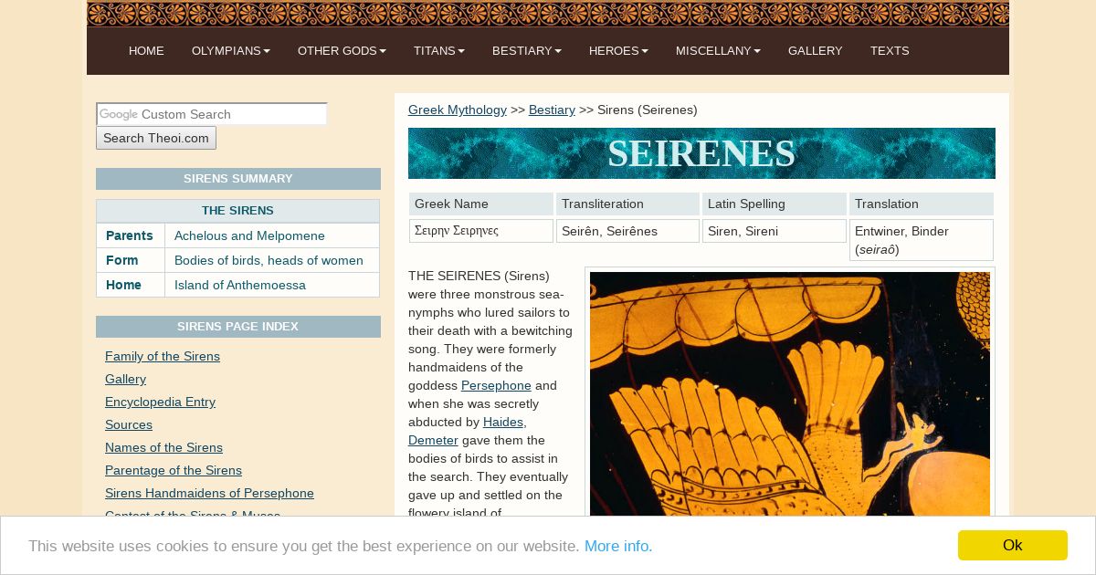Expand the MISCELLANY dropdown menu

pyautogui.click(x=718, y=51)
